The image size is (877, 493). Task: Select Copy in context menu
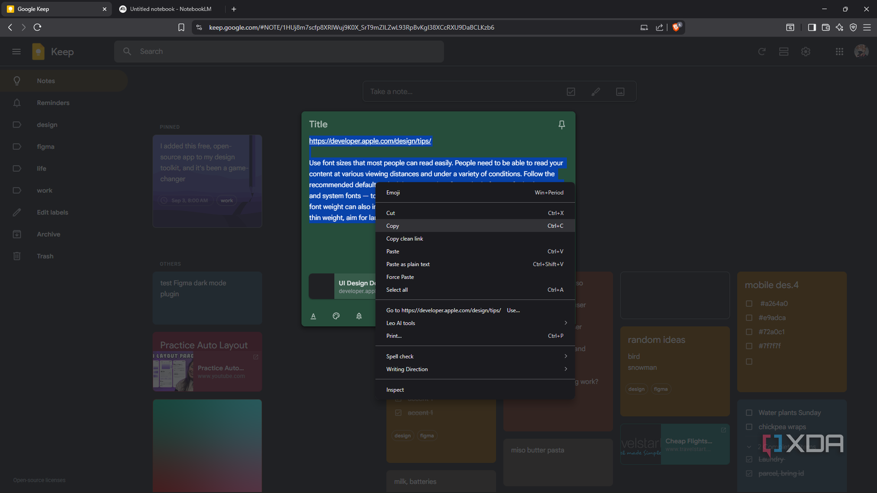[475, 226]
